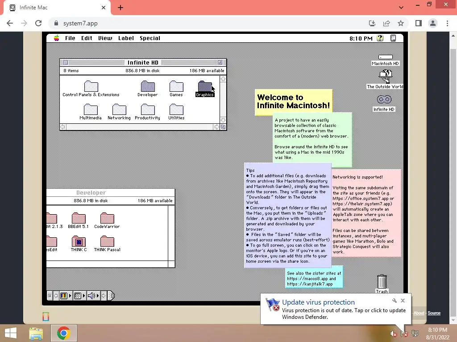Open the Label menu
The width and height of the screenshot is (457, 342).
tap(126, 38)
